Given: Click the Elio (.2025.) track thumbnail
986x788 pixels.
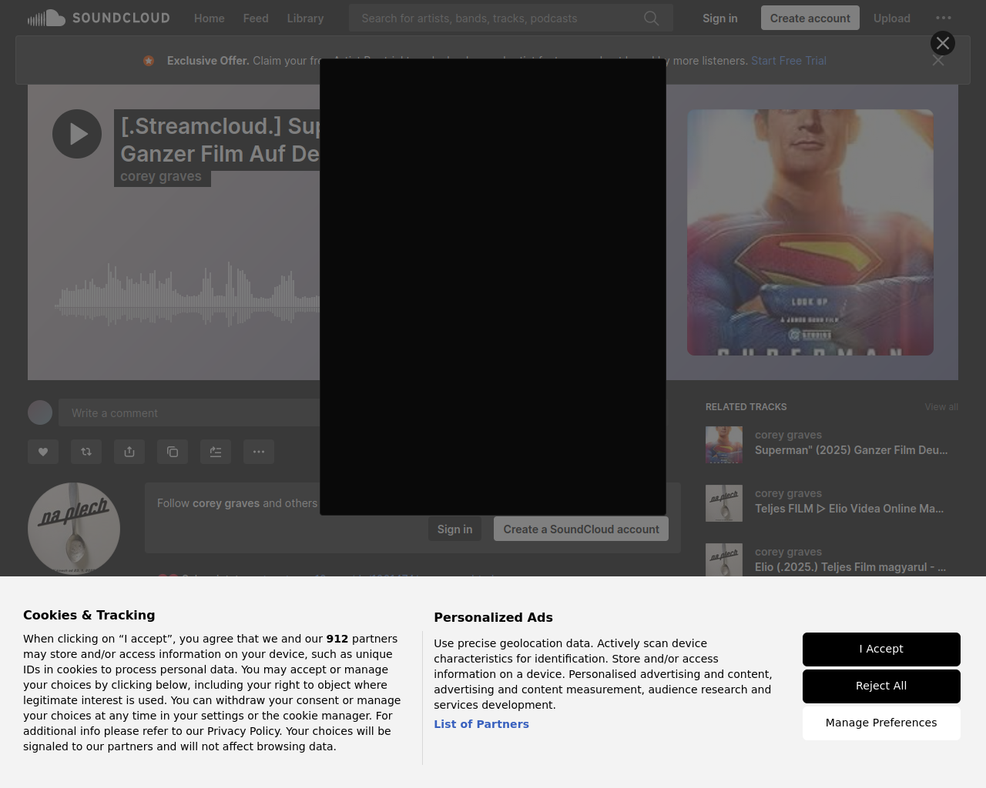Looking at the screenshot, I should (724, 560).
